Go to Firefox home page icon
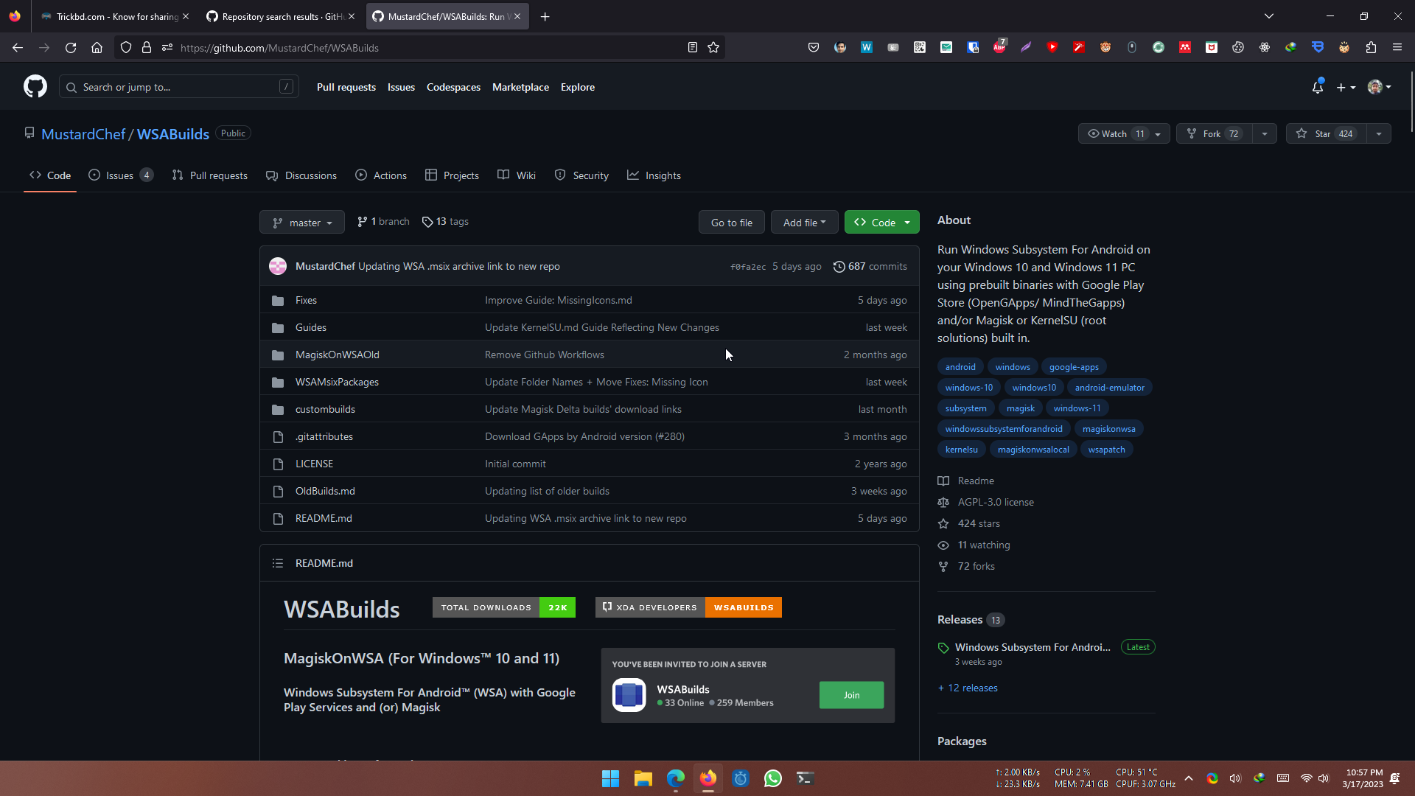 pos(97,48)
